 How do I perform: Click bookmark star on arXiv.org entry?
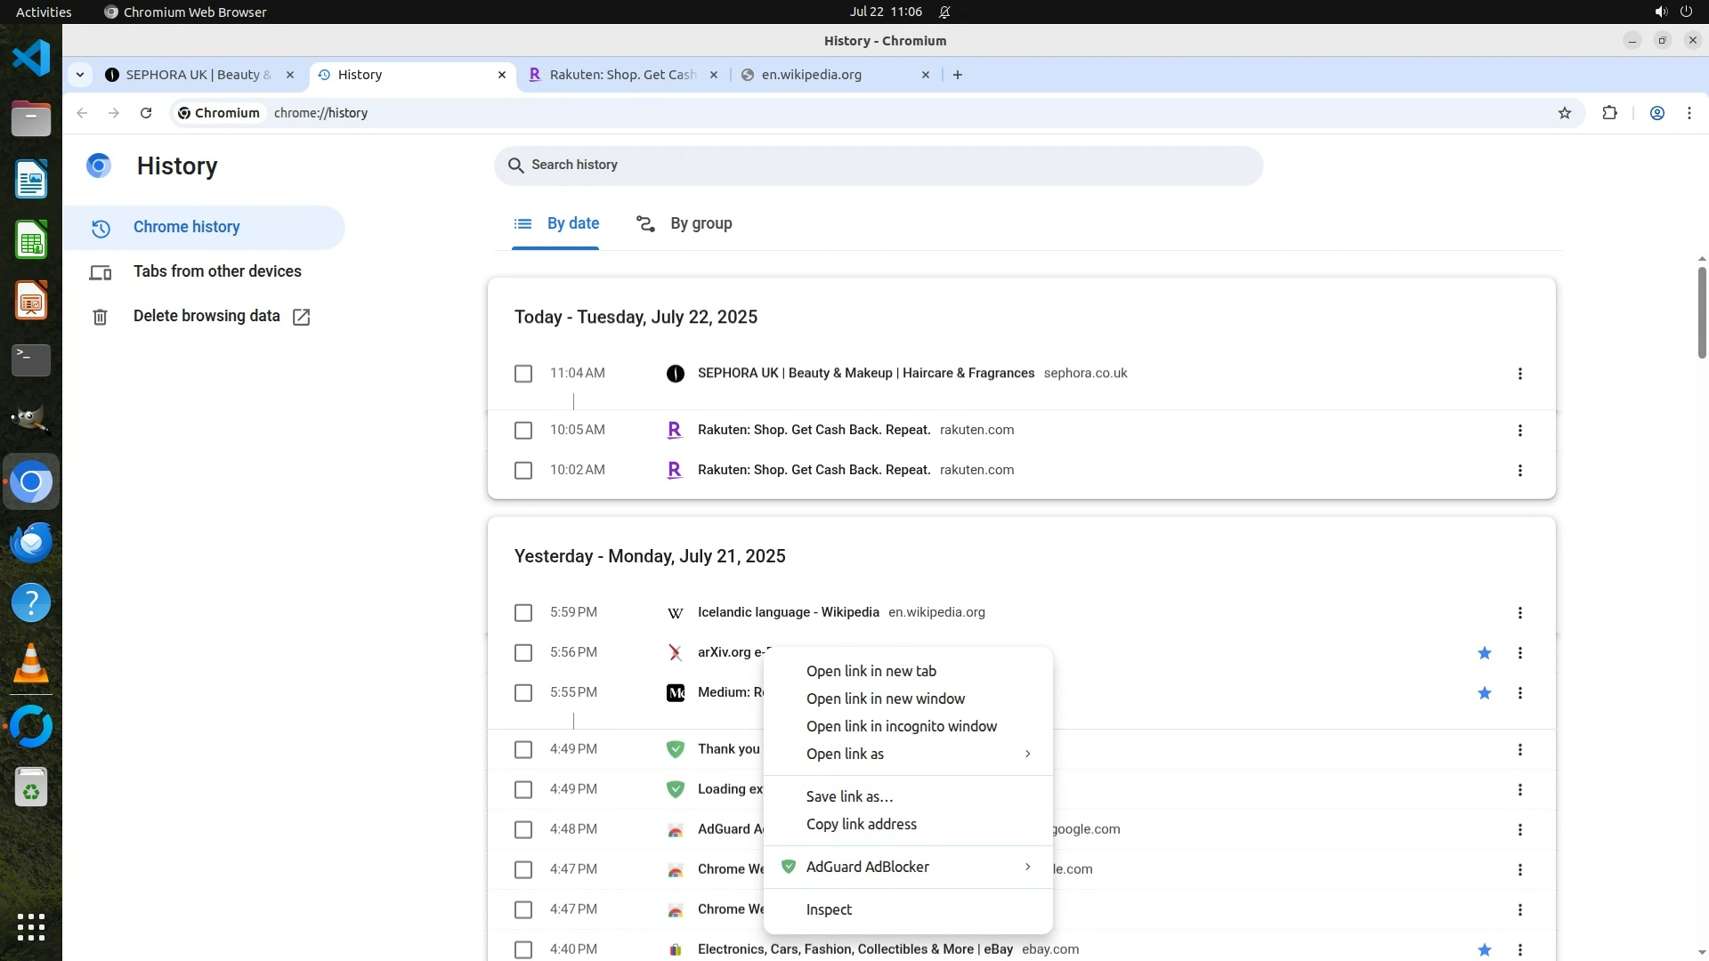[1484, 653]
